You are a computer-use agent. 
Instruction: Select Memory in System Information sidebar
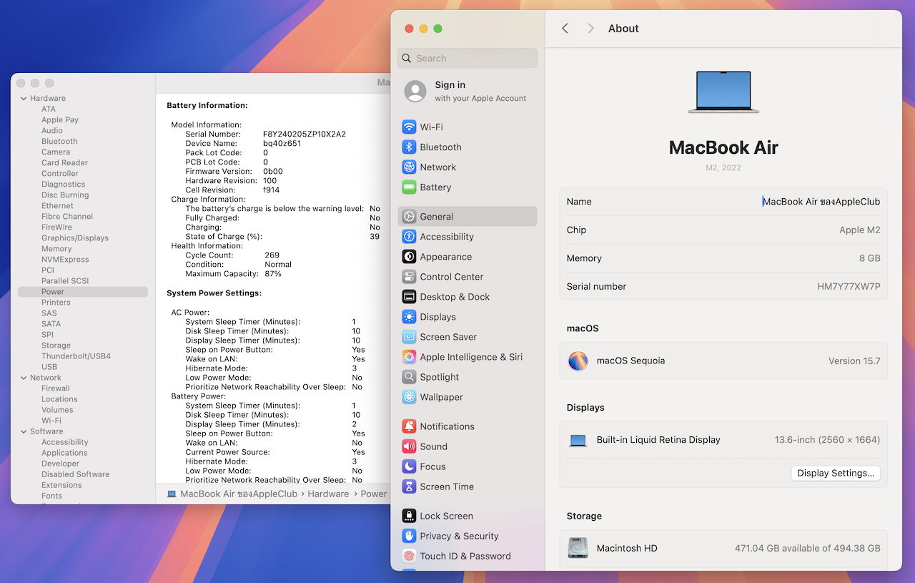[x=56, y=249]
